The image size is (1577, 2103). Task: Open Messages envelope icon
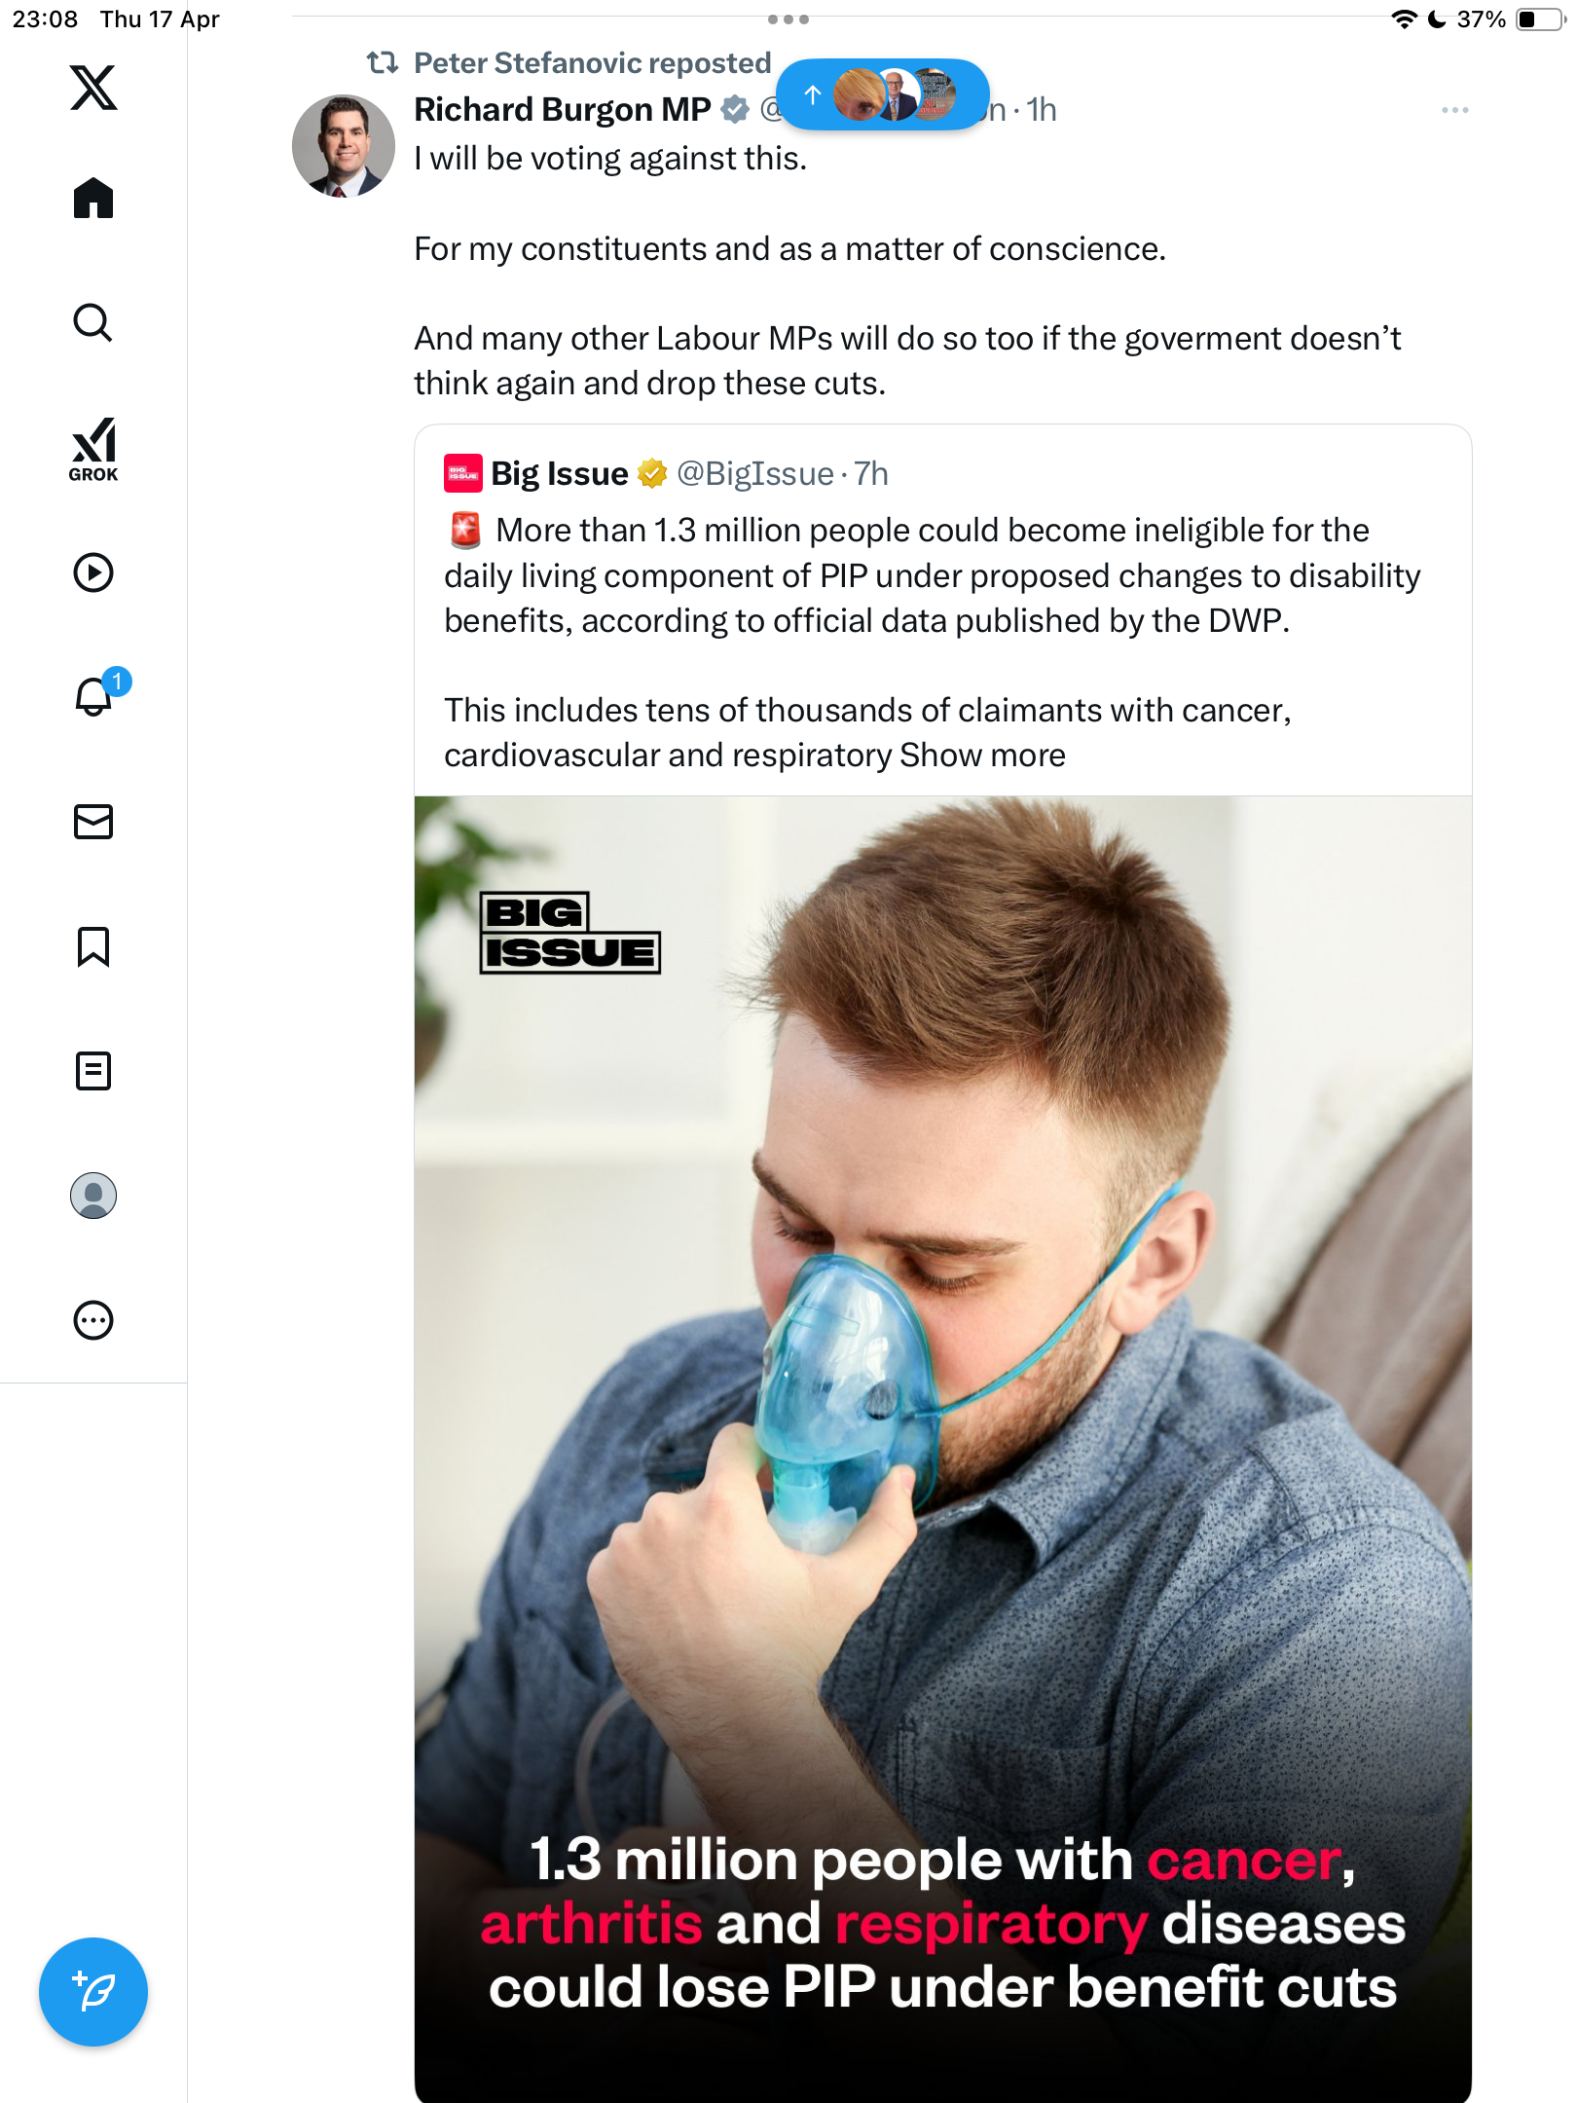93,822
